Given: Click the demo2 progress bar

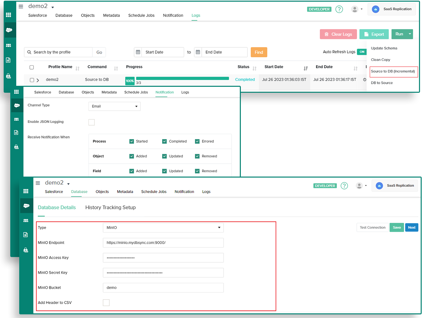Looking at the screenshot, I should click(183, 79).
